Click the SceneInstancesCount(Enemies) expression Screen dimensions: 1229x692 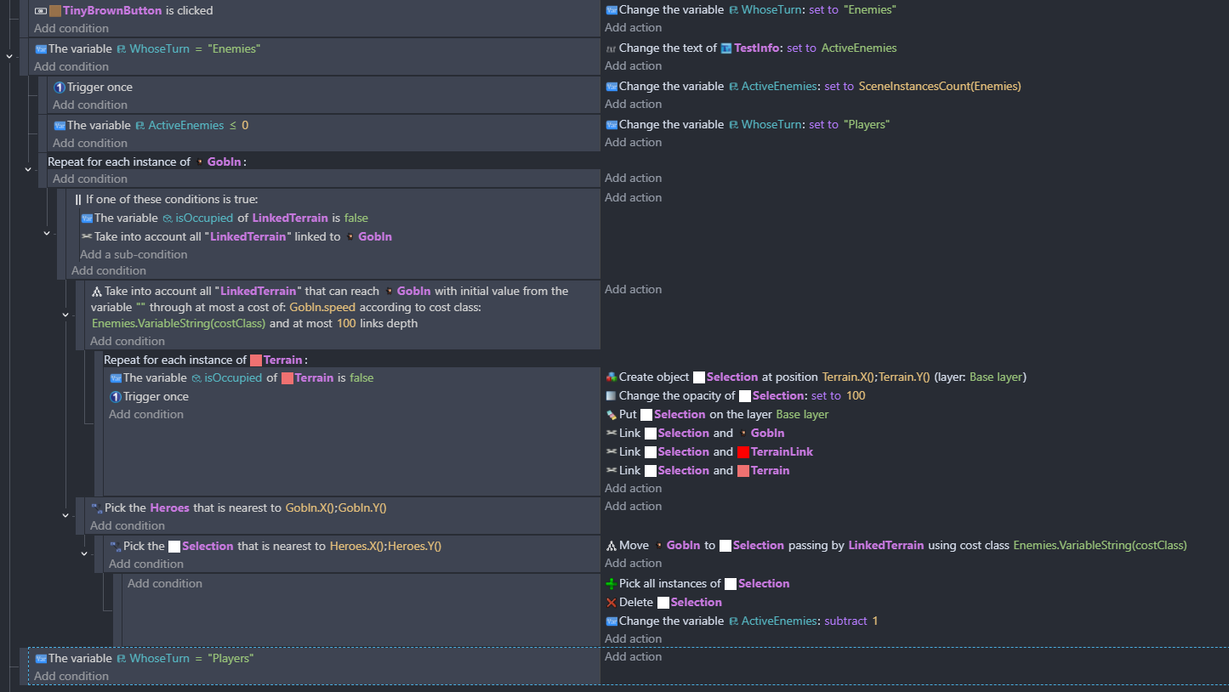point(939,87)
